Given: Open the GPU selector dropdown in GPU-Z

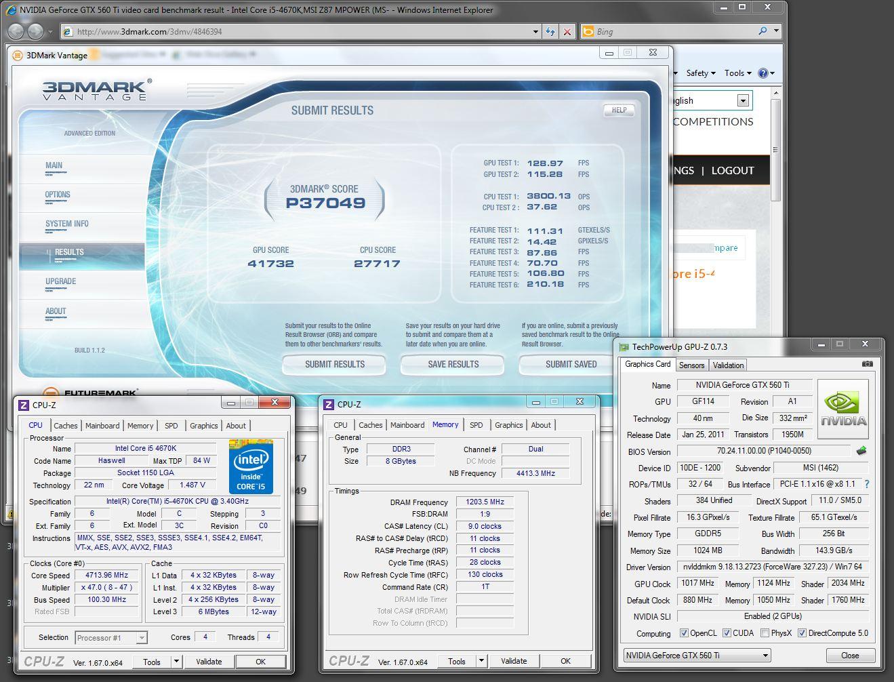Looking at the screenshot, I should (697, 656).
